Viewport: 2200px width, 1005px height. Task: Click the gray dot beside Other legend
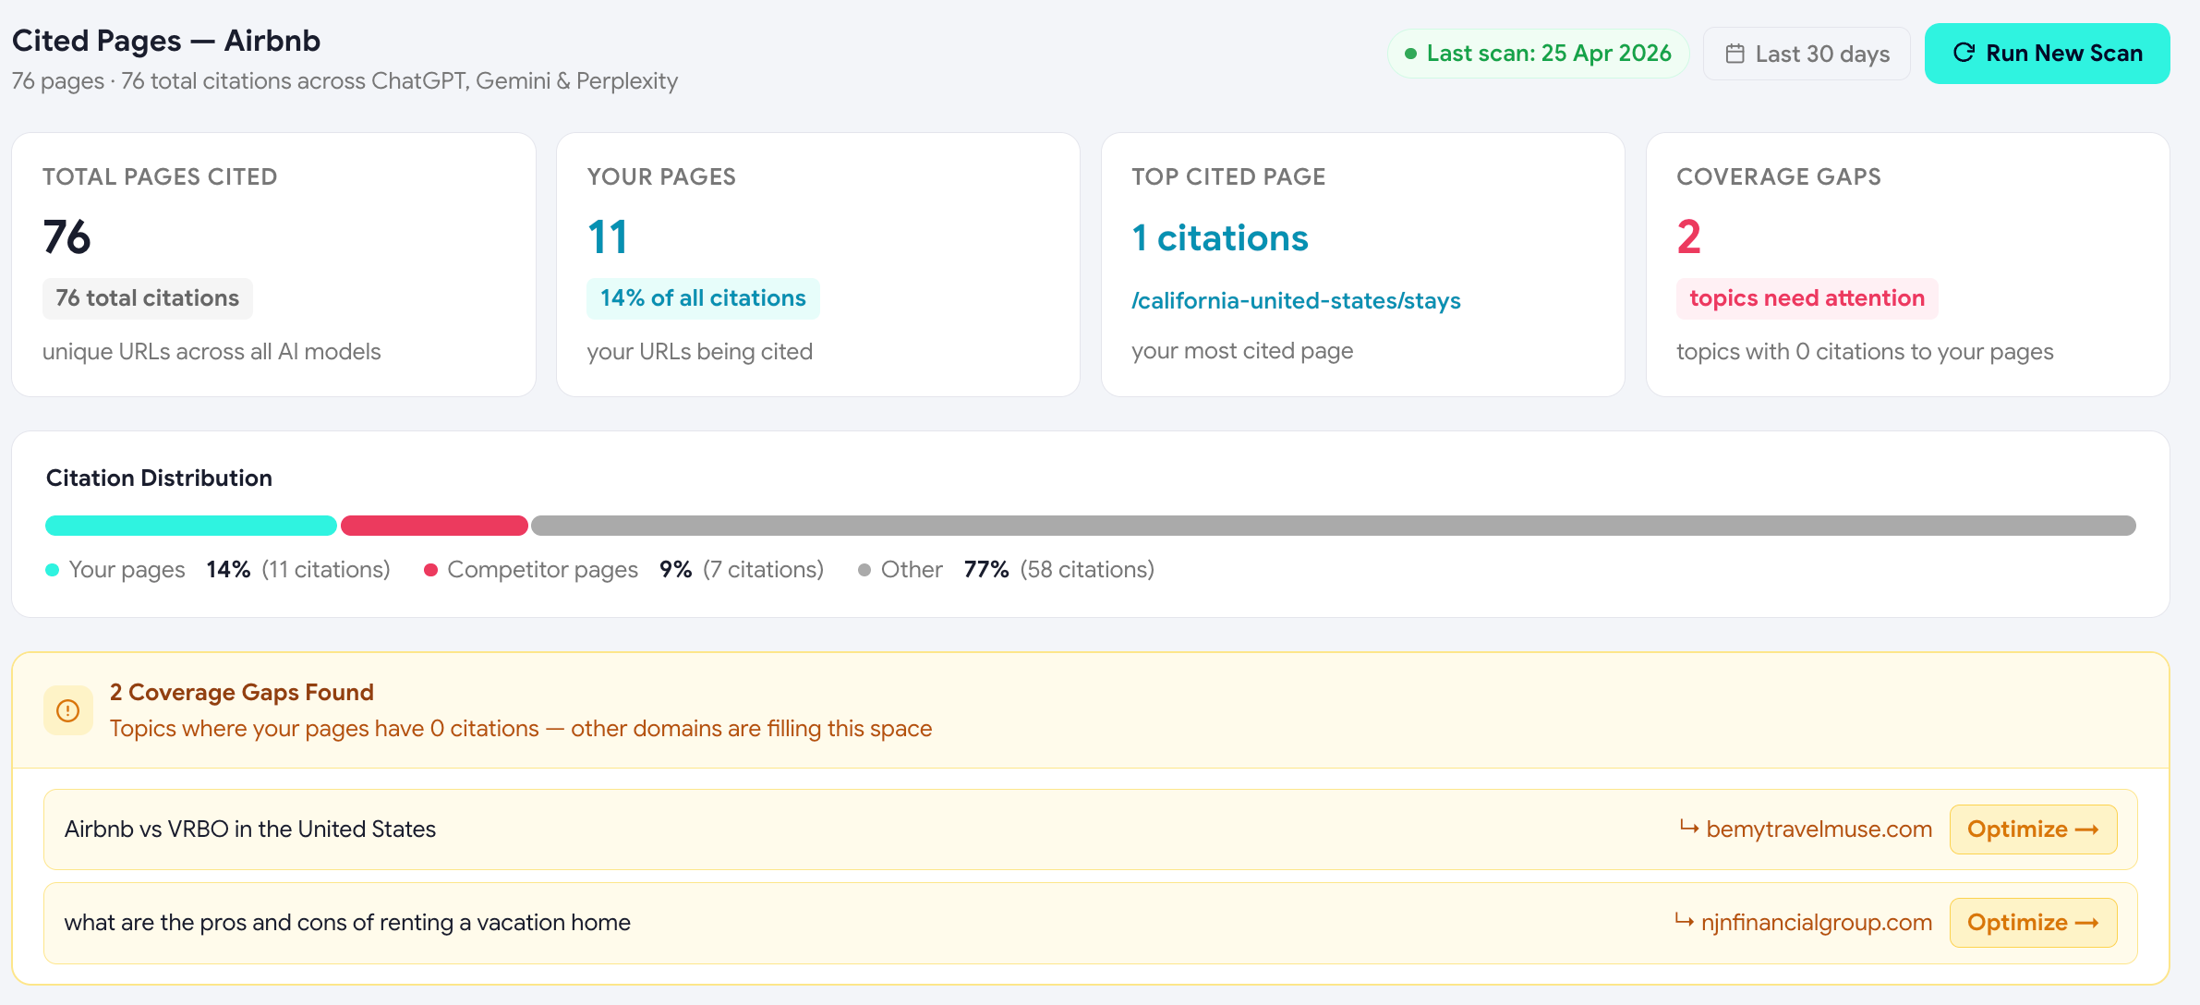[864, 570]
